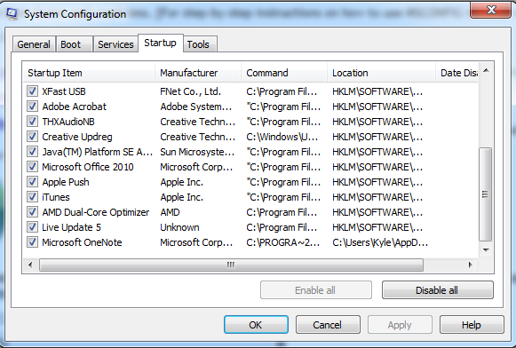Select the Apple Push row name
Image resolution: width=516 pixels, height=348 pixels.
pyautogui.click(x=66, y=182)
